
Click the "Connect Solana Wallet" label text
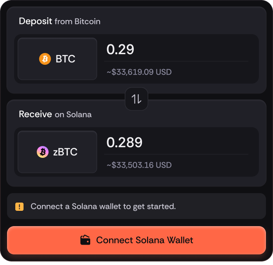[145, 240]
